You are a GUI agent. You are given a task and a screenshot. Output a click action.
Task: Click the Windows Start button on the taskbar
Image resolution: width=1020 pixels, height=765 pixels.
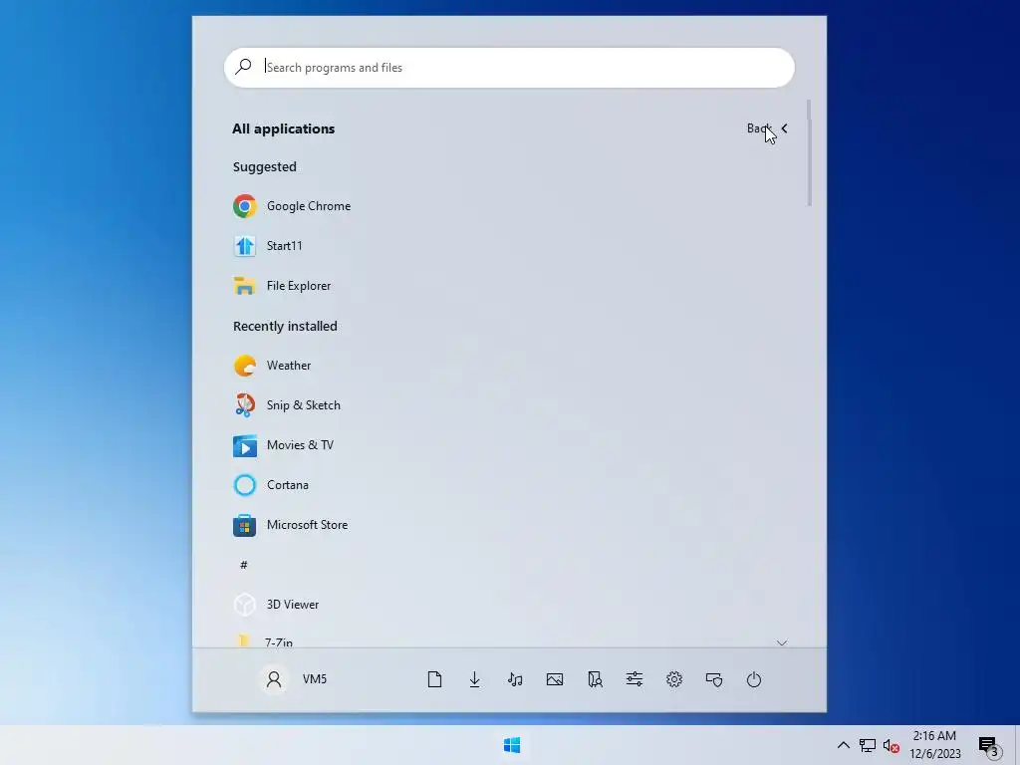tap(512, 745)
